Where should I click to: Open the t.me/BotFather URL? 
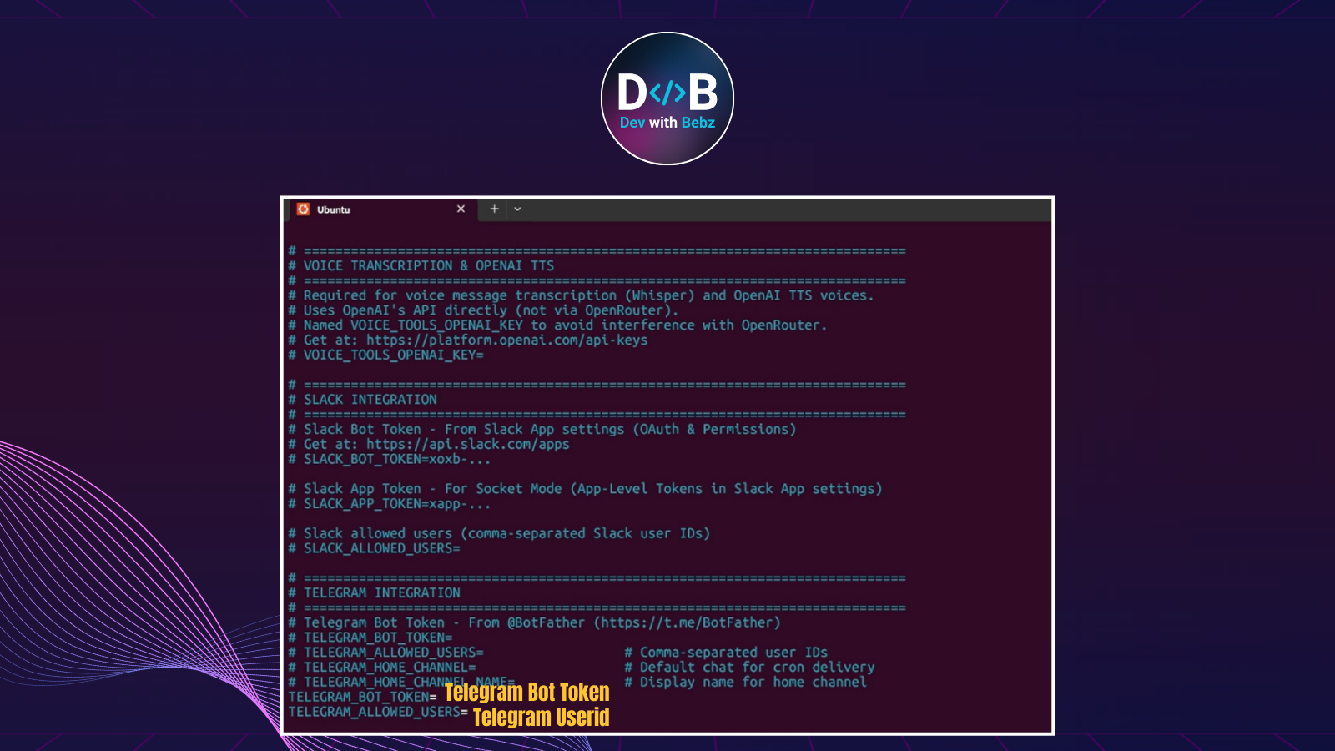687,622
